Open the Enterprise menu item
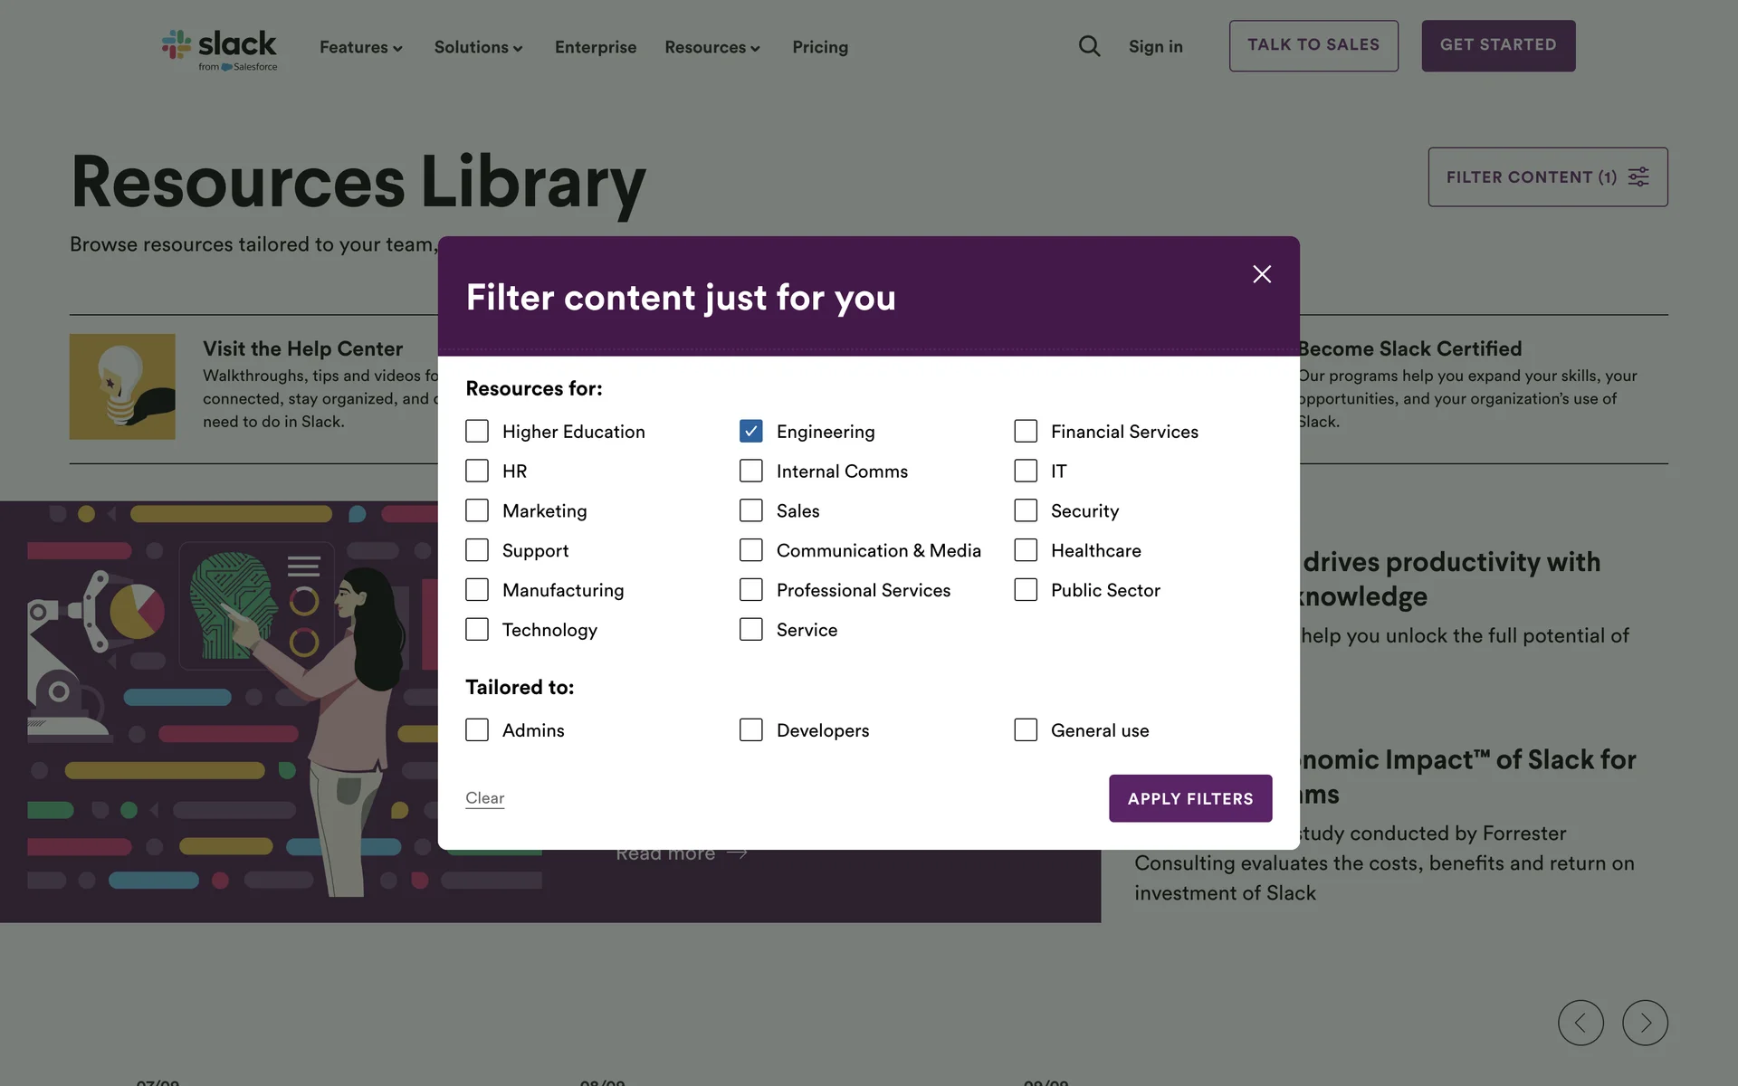 596,47
